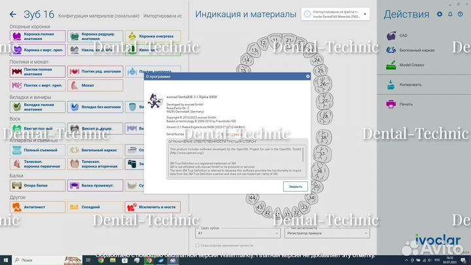471x265 pixels.
Task: Select tooth 28 on the dental chart
Action: coord(325,116)
